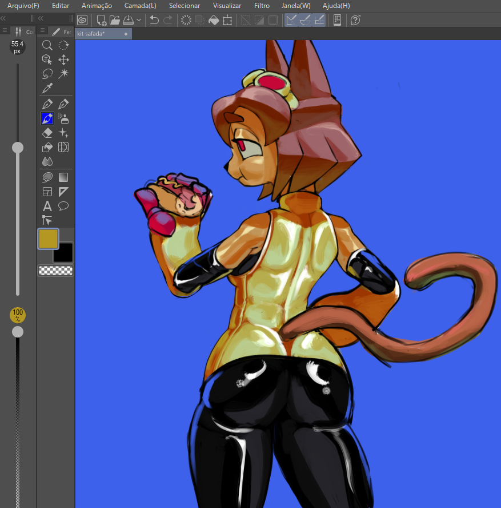Viewport: 501px width, 508px height.
Task: Switch to the Fer tool palette tab
Action: [x=62, y=32]
